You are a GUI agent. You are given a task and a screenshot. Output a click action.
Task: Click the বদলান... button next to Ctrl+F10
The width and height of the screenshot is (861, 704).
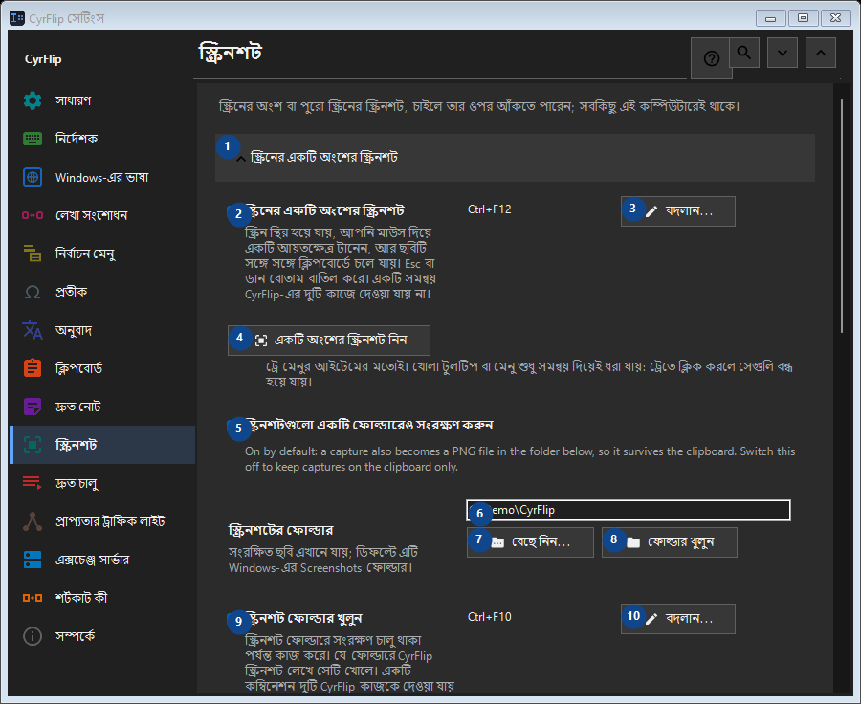click(x=678, y=619)
